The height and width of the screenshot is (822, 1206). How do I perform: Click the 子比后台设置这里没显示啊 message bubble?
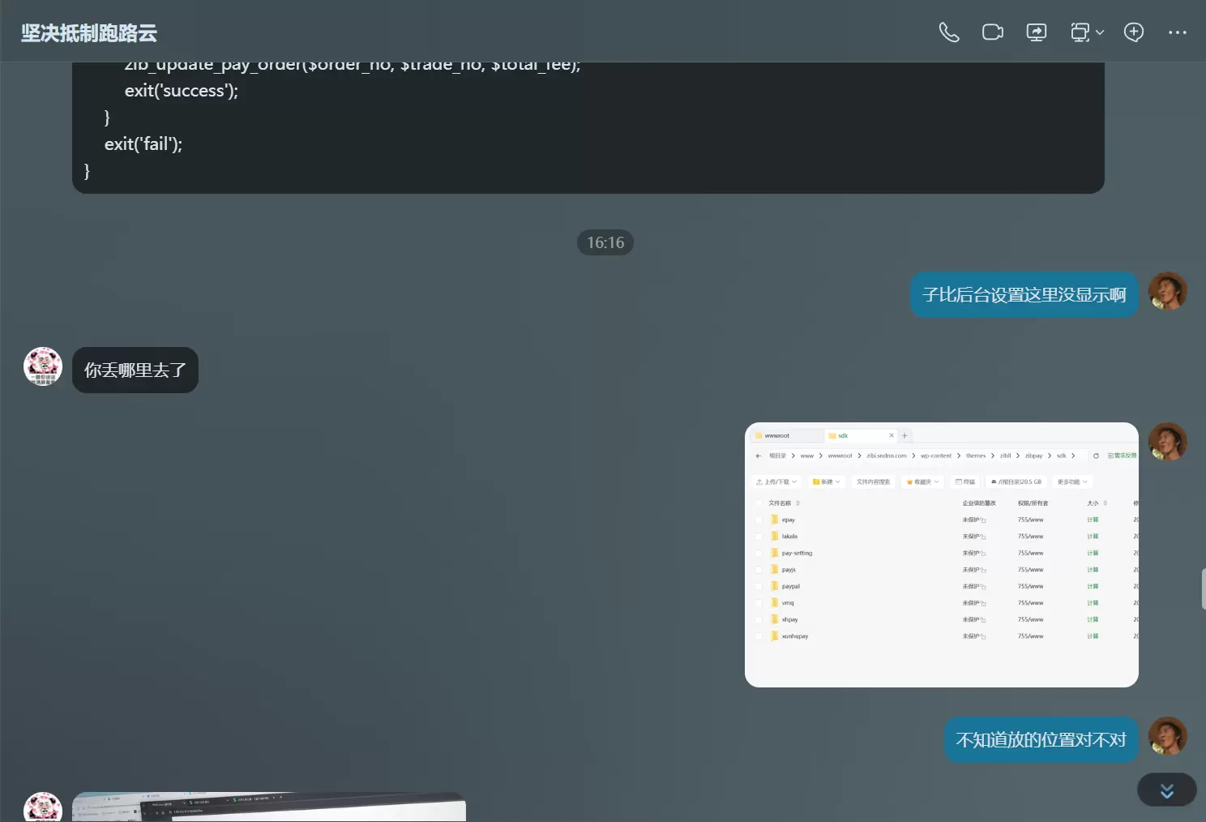click(1024, 295)
